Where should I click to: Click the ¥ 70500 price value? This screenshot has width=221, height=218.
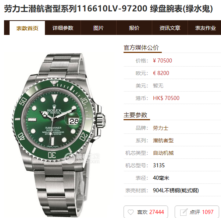click(163, 61)
